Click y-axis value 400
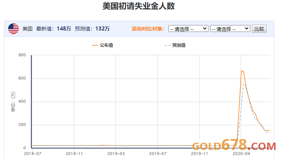Image resolution: width=282 pixels, height=159 pixels. 22,101
